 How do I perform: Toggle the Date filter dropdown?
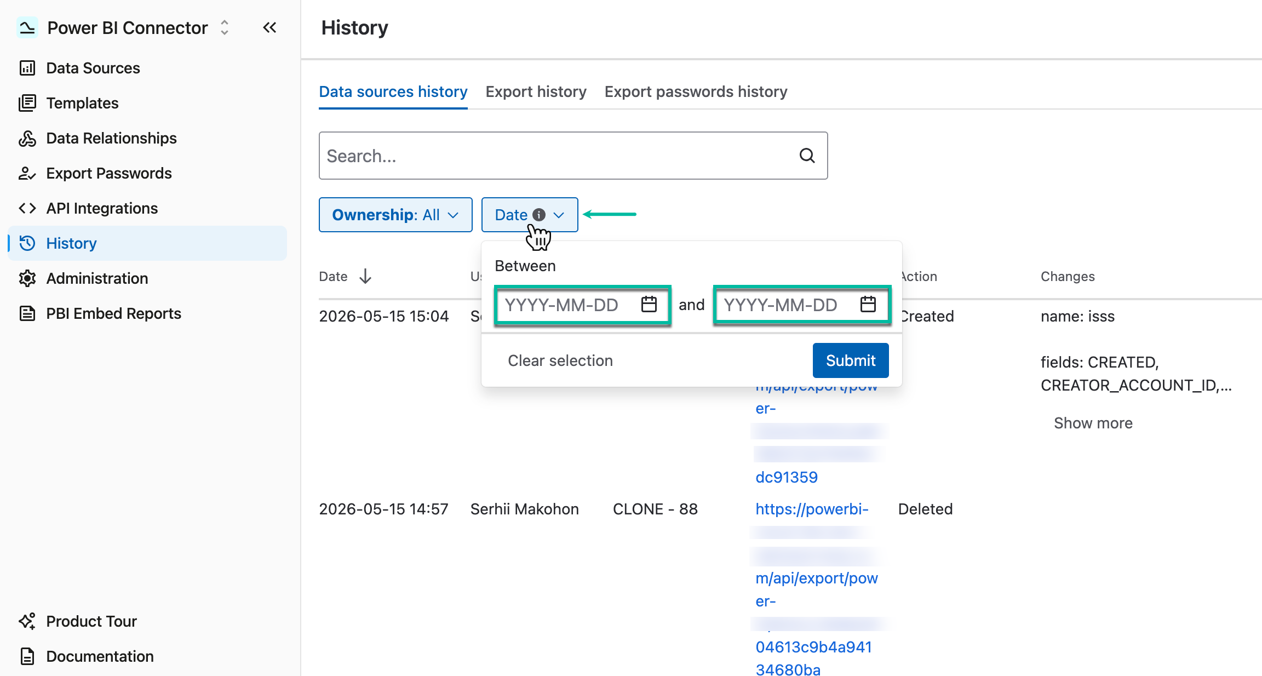click(530, 215)
